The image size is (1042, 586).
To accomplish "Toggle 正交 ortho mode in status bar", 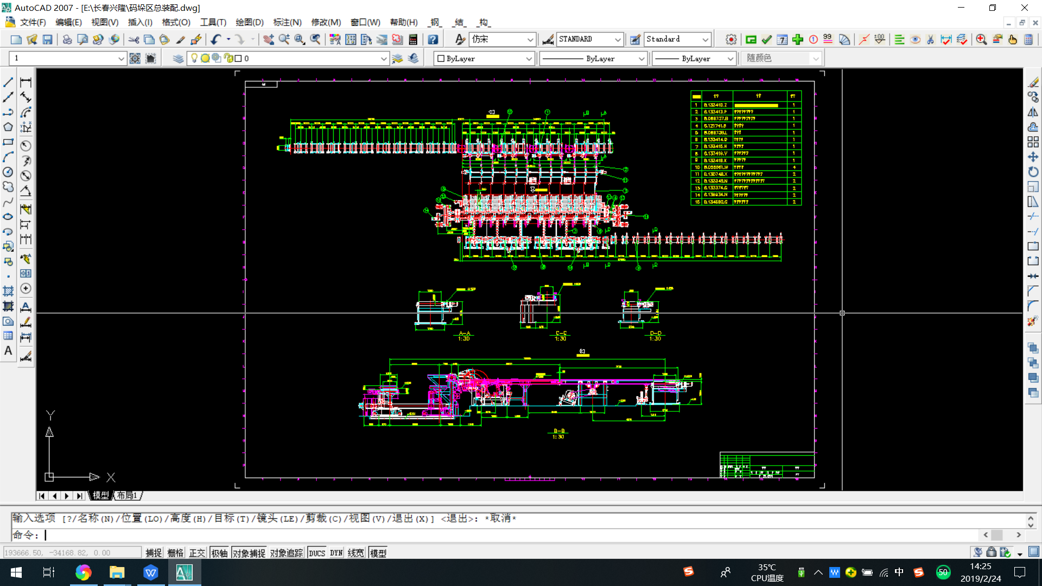I will (x=197, y=553).
